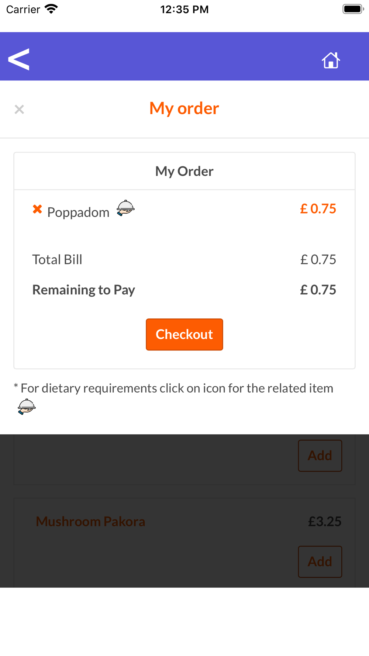
Task: Click the Checkout button
Action: 184,334
